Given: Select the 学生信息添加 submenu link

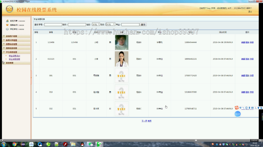Looking at the screenshot, I should pos(14,56).
